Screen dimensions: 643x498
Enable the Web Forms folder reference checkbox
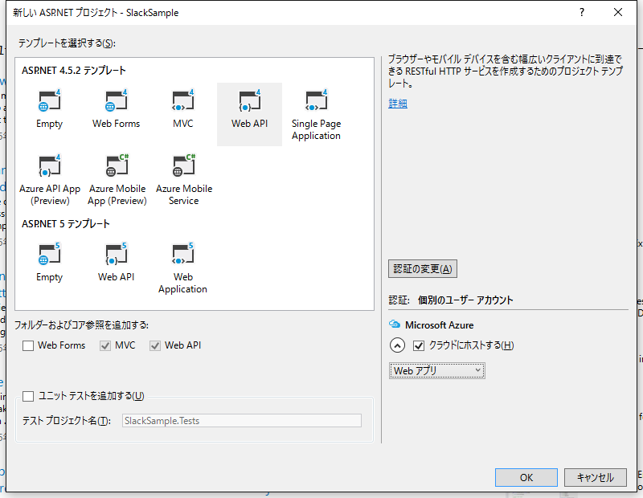(x=28, y=345)
